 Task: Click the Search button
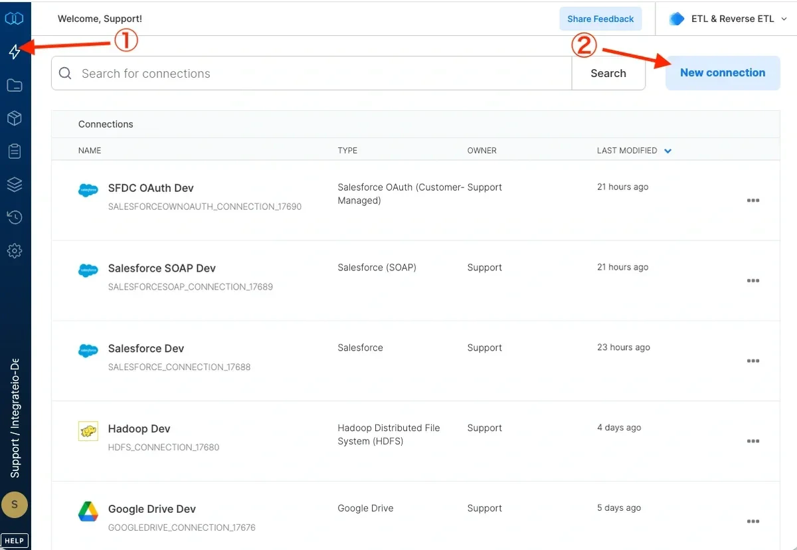pos(608,73)
